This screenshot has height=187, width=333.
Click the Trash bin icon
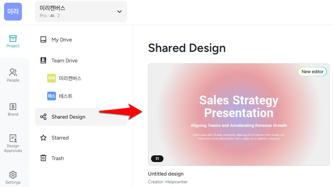43,158
